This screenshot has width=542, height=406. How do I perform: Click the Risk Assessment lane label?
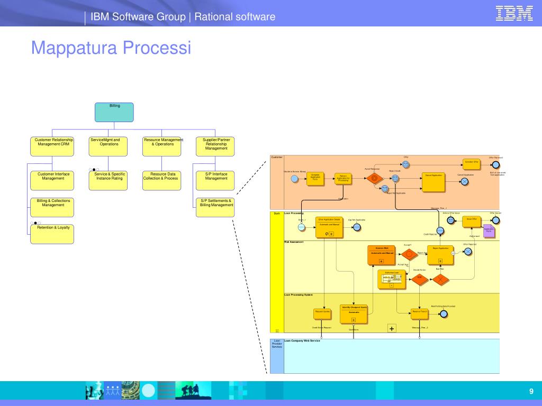click(294, 242)
